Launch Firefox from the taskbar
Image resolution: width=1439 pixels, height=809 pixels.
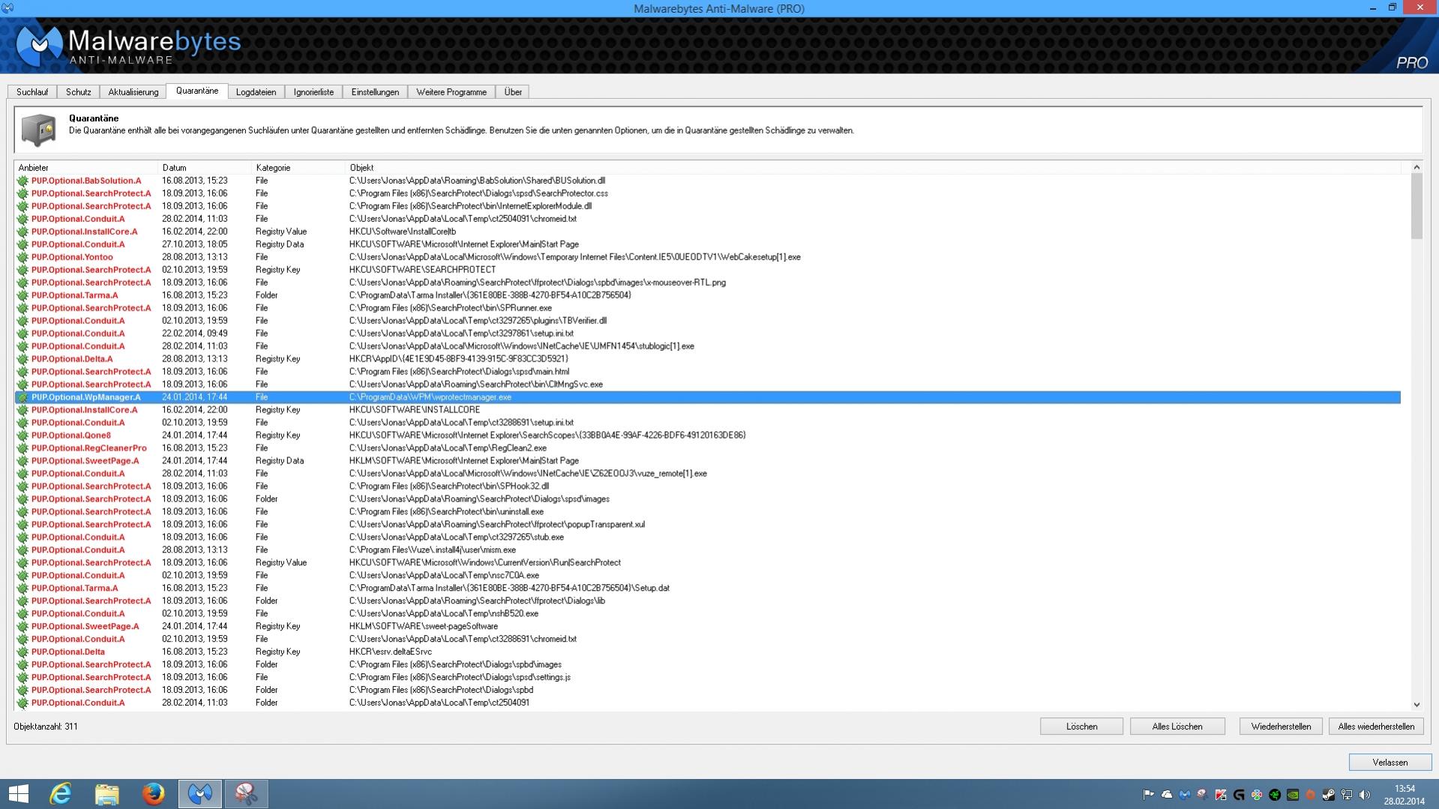pos(153,793)
